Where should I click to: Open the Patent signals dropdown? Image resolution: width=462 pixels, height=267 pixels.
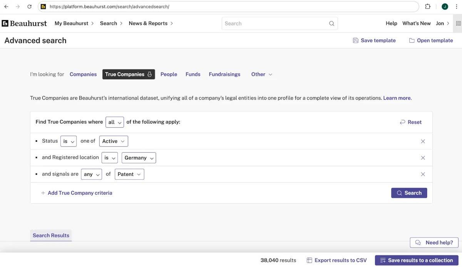tap(129, 174)
